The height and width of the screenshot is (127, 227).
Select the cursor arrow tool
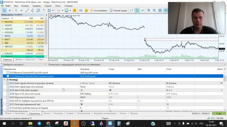pos(4,10)
